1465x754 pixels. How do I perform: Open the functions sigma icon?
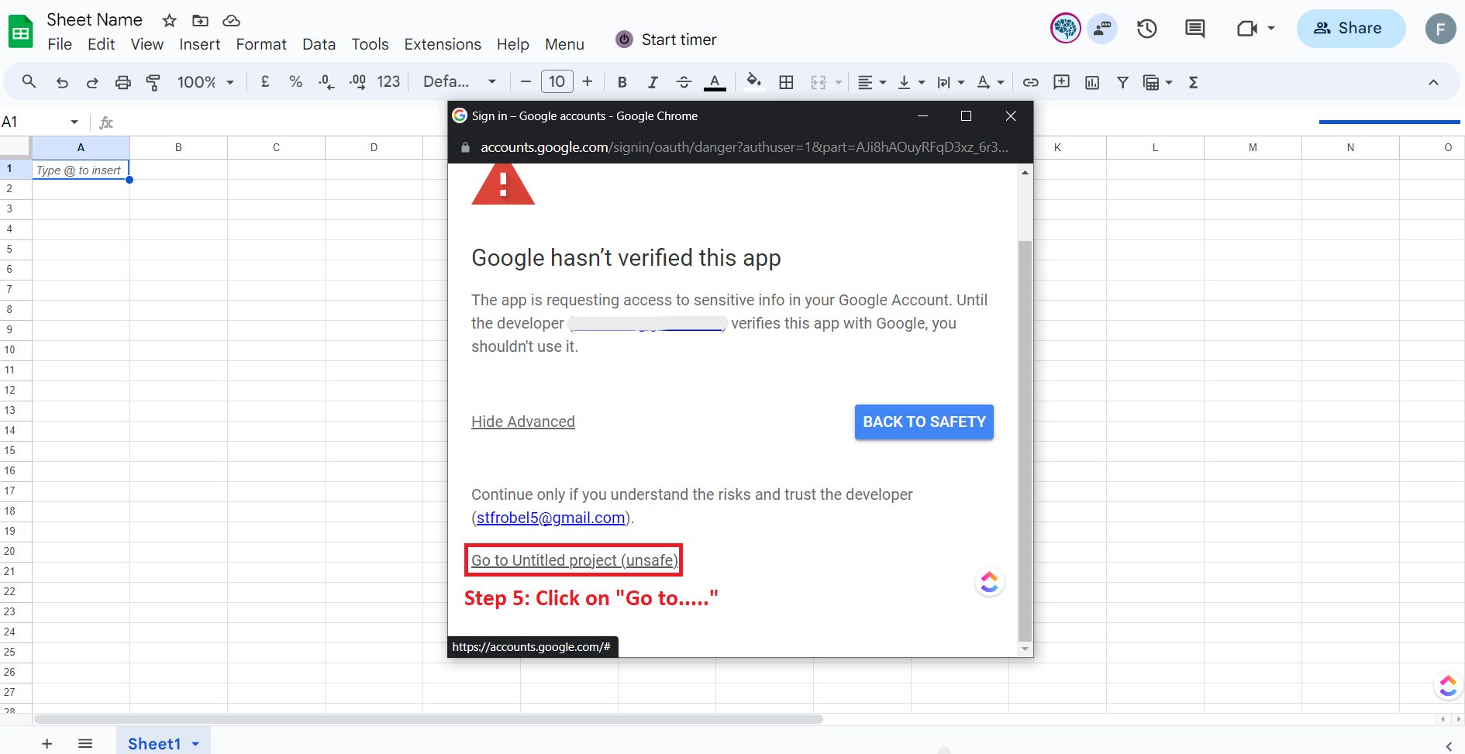(1194, 82)
